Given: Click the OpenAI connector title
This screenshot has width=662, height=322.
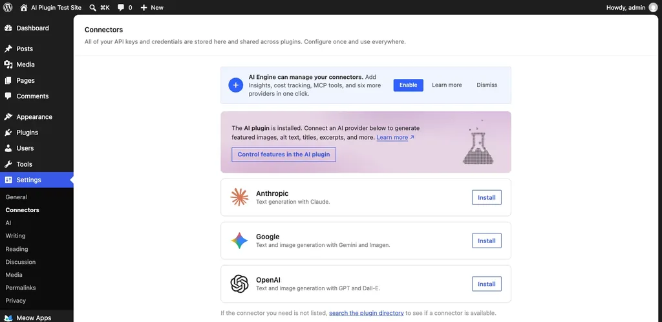Looking at the screenshot, I should tap(268, 280).
